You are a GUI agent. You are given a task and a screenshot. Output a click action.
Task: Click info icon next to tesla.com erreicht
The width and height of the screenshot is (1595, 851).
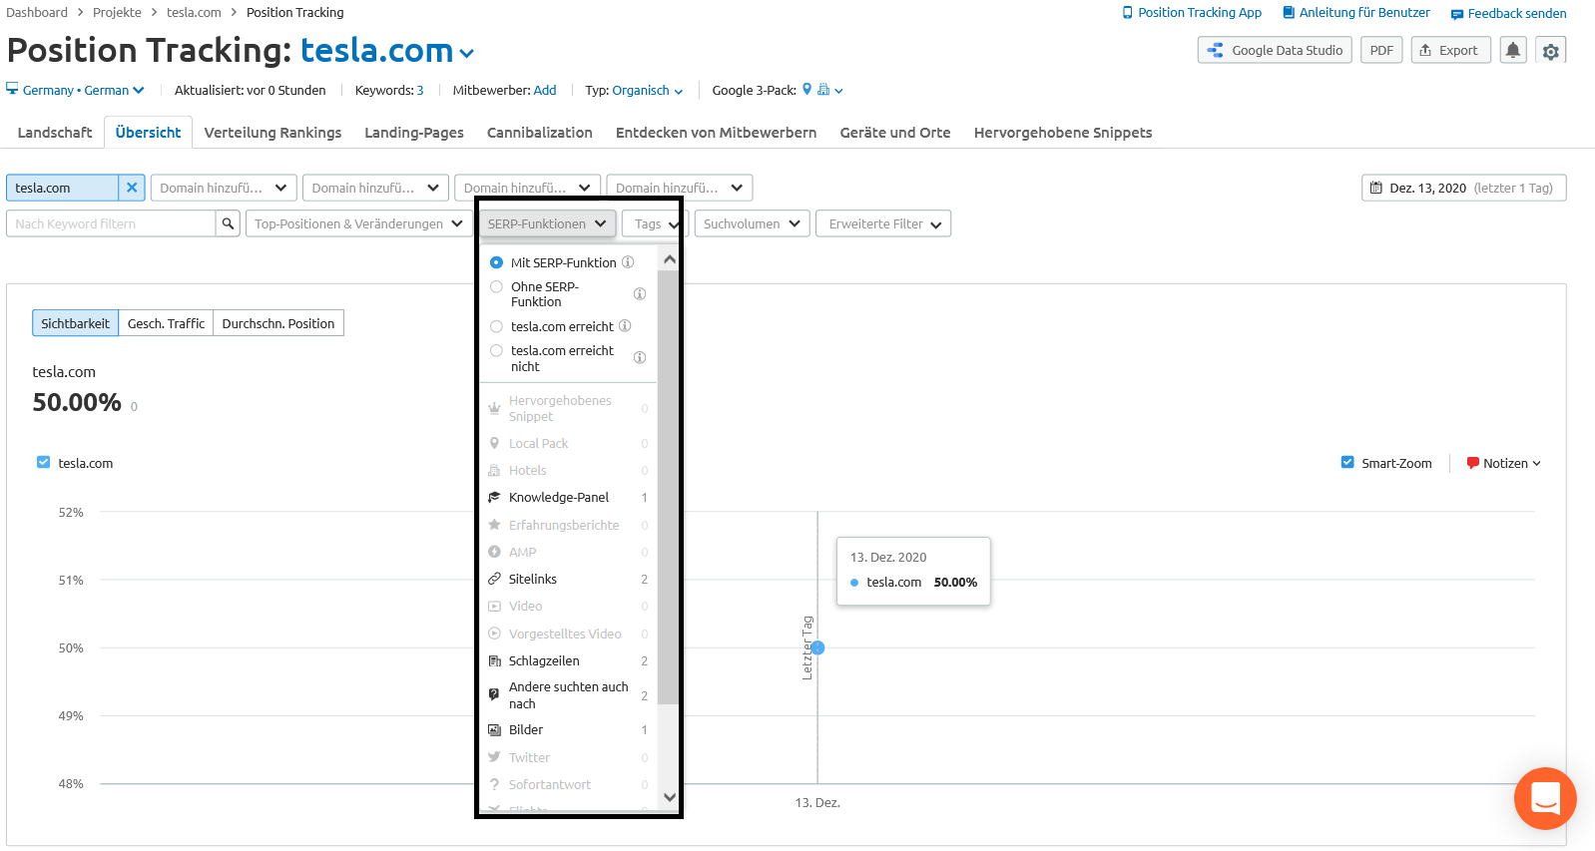(625, 326)
